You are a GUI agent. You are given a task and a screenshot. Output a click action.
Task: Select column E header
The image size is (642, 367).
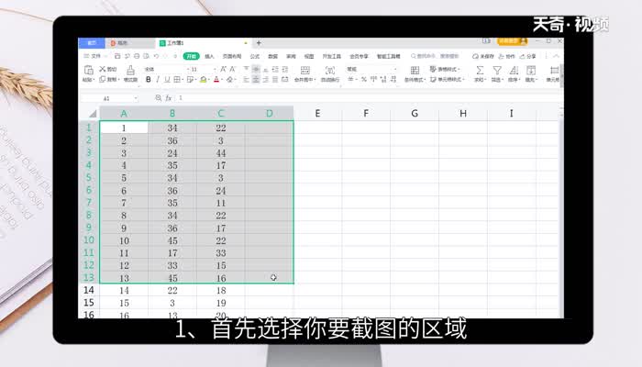[317, 114]
